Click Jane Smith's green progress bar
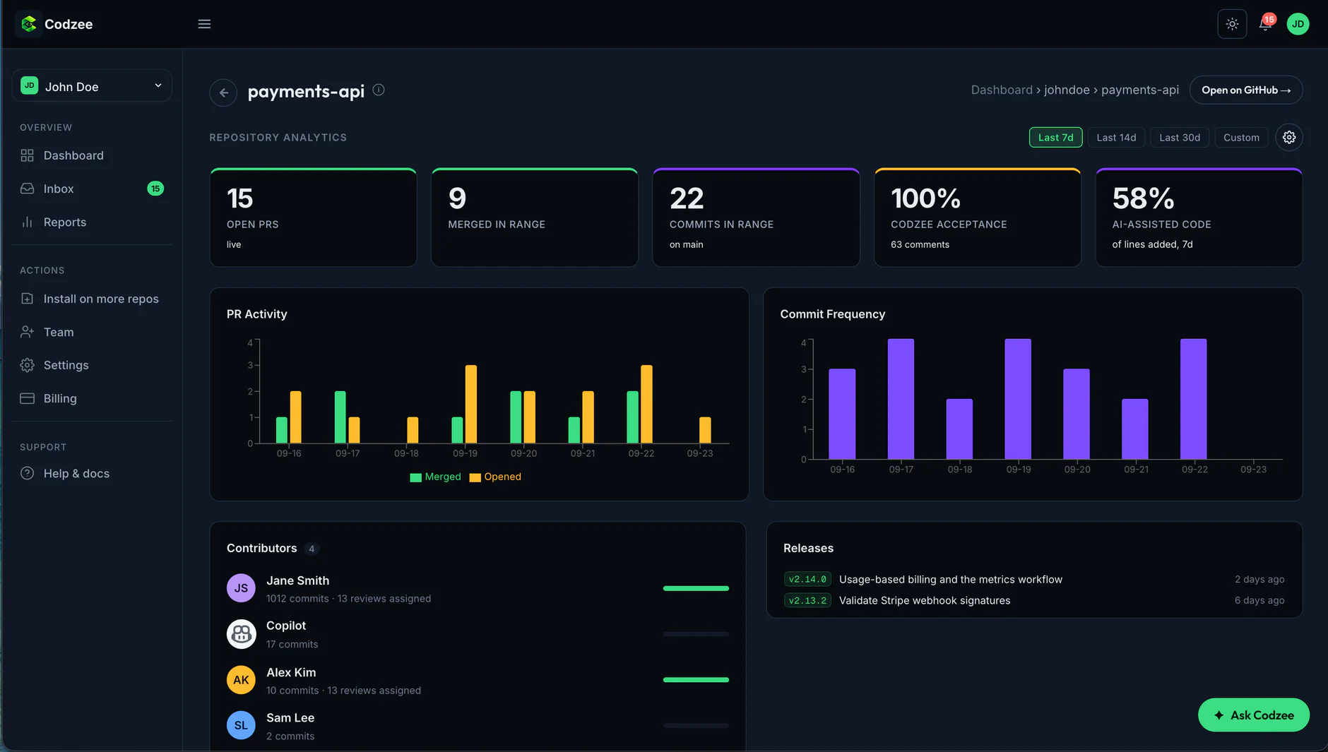1328x752 pixels. click(696, 588)
